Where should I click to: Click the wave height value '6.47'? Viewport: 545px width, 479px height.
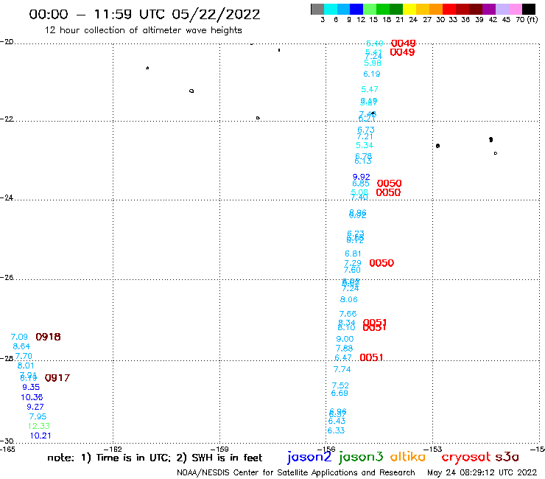click(343, 358)
